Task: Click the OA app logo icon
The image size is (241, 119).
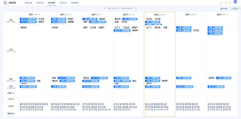Action: [5, 3]
